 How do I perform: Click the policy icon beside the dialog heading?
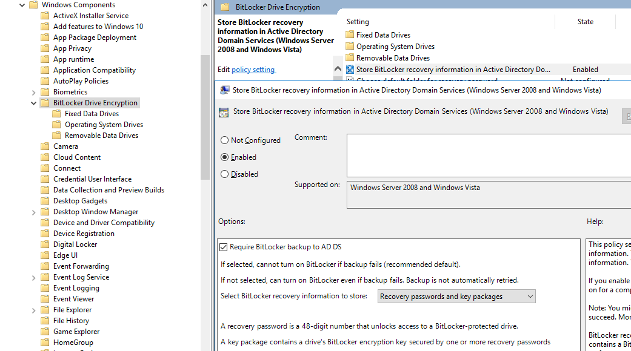click(x=223, y=113)
